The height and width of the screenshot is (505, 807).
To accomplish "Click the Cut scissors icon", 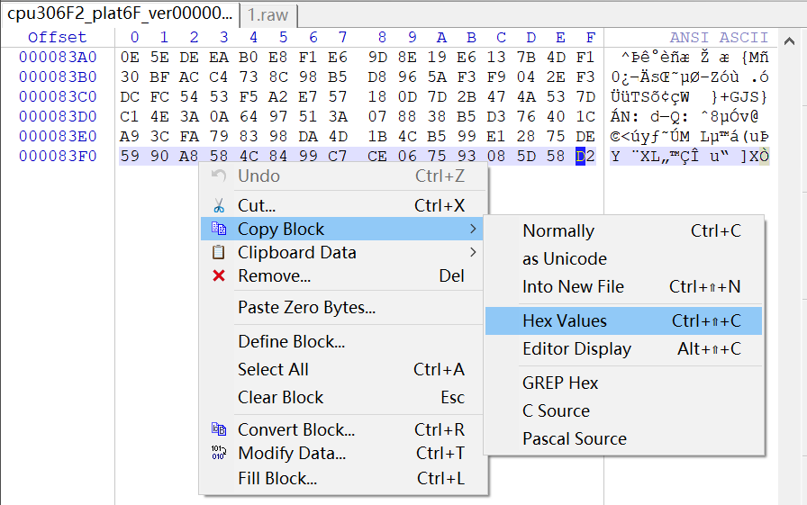I will click(219, 206).
